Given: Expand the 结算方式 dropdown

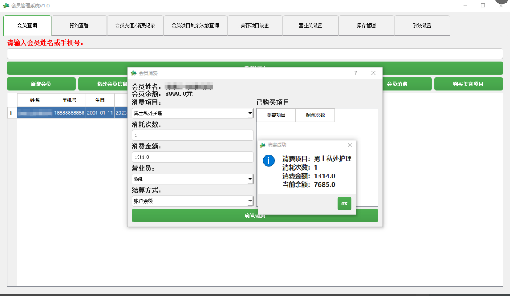Looking at the screenshot, I should (250, 201).
